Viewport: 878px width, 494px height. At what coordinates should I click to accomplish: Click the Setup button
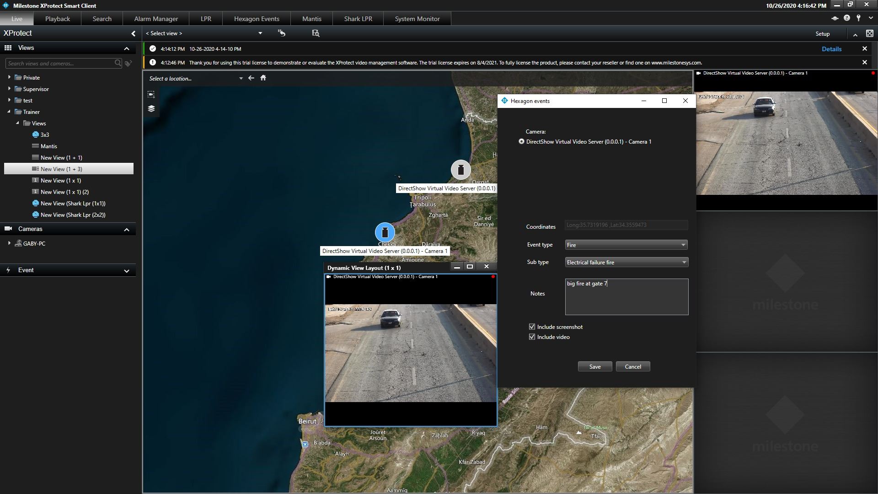(x=822, y=34)
